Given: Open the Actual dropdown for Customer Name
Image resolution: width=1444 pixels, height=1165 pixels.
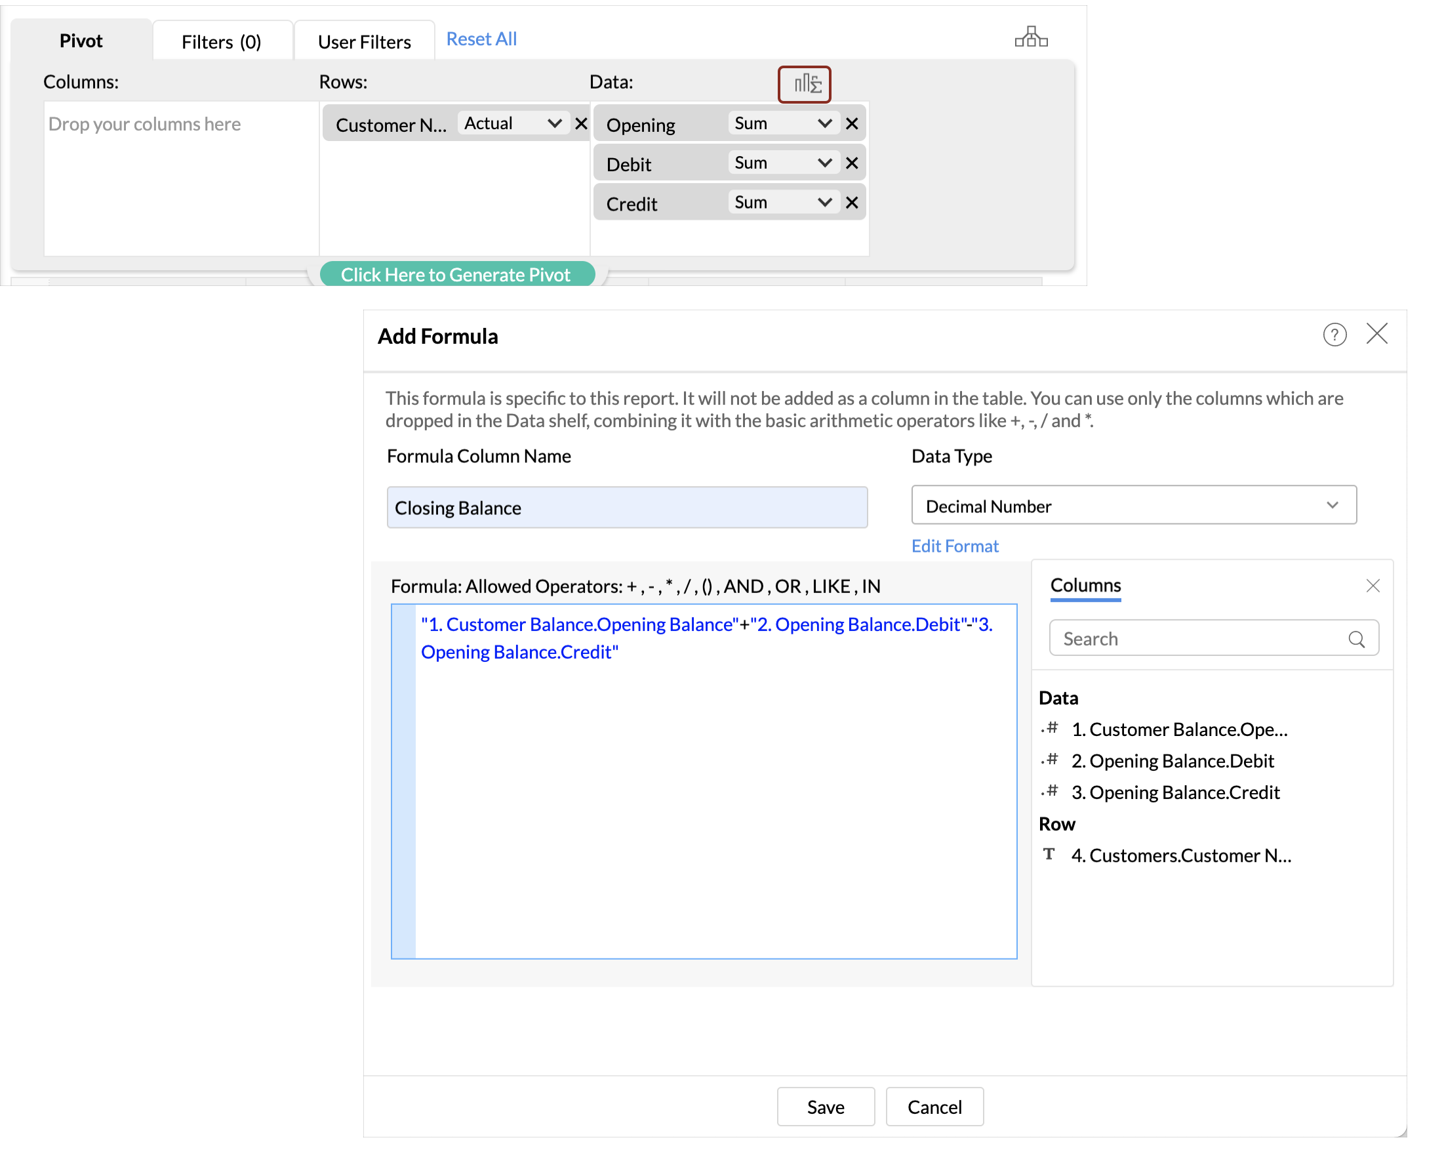Looking at the screenshot, I should [x=513, y=123].
